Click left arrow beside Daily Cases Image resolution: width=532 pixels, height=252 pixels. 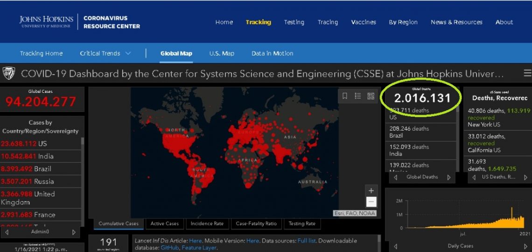[x=395, y=246]
